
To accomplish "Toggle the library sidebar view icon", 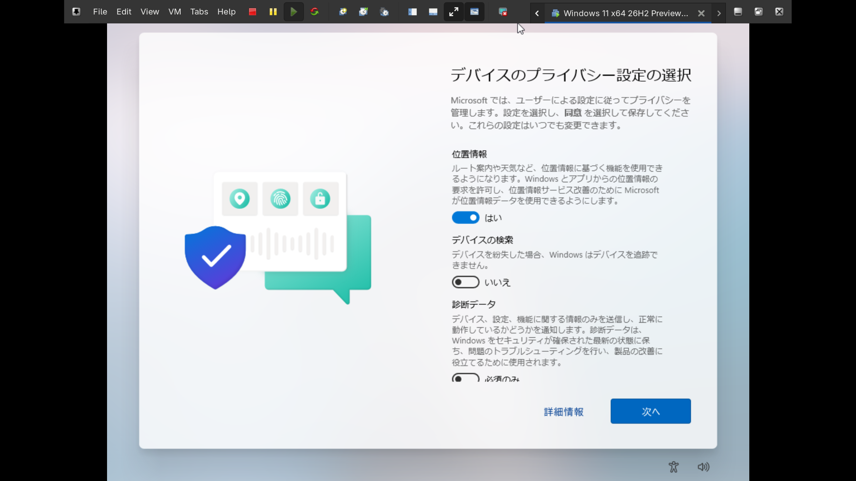I will (x=412, y=12).
